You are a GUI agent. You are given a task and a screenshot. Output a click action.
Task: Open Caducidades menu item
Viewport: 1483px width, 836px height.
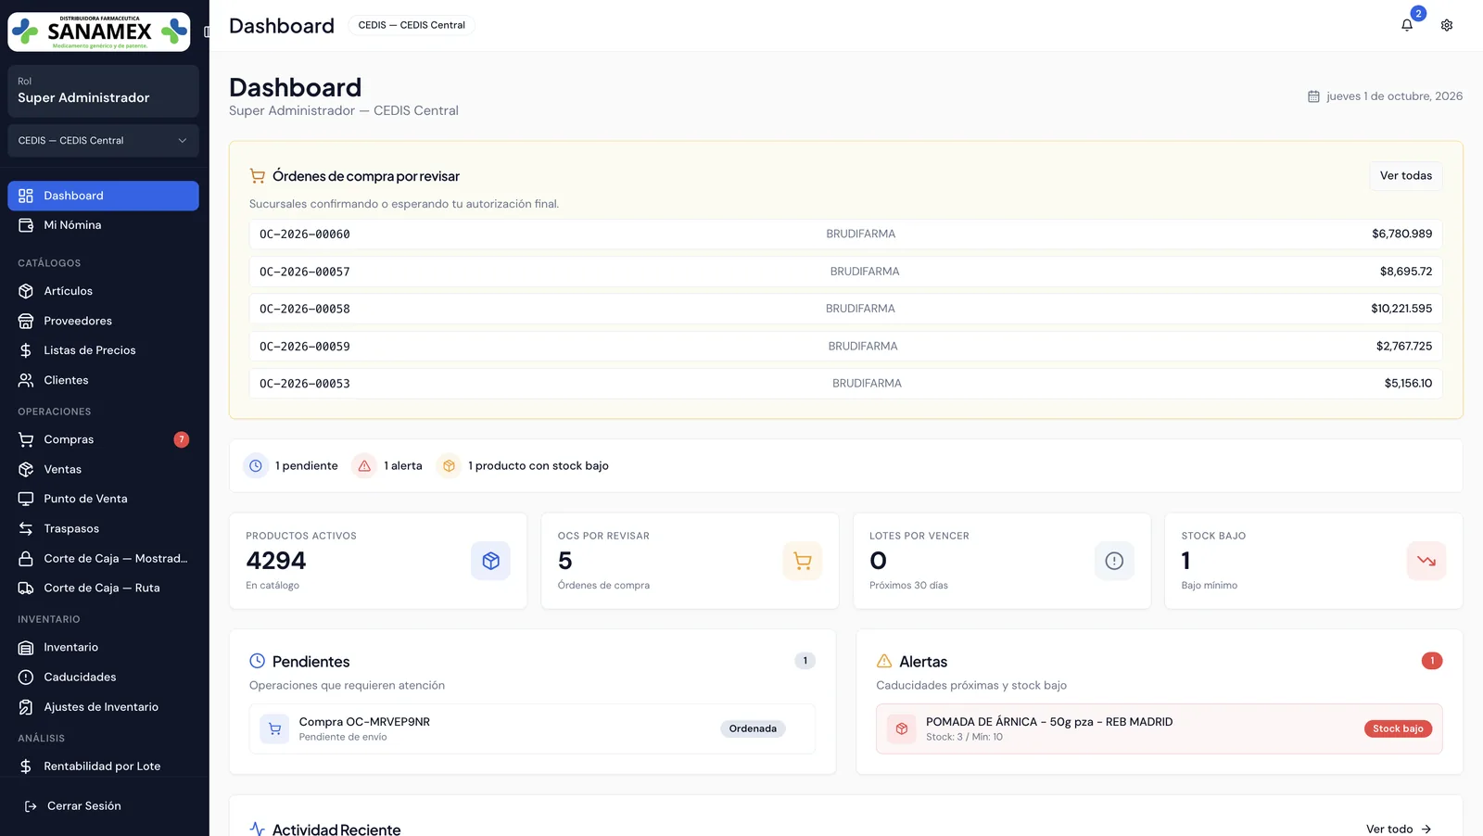[103, 677]
